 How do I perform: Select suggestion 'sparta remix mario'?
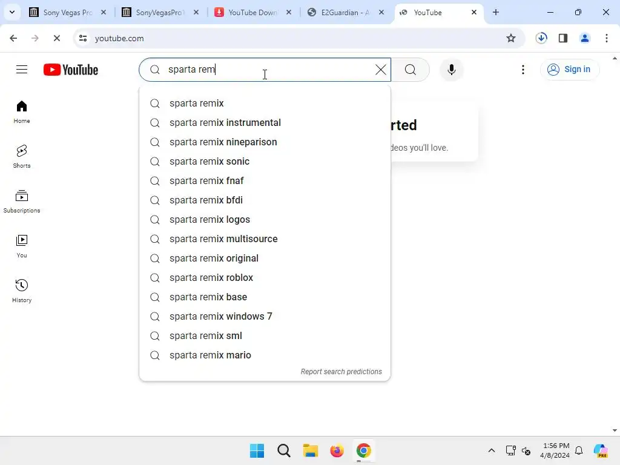265,355
